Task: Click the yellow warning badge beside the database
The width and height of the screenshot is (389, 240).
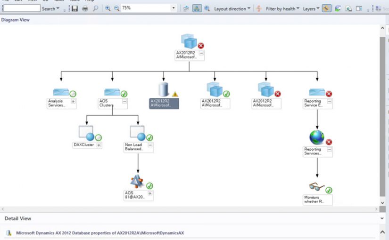Action: click(175, 94)
